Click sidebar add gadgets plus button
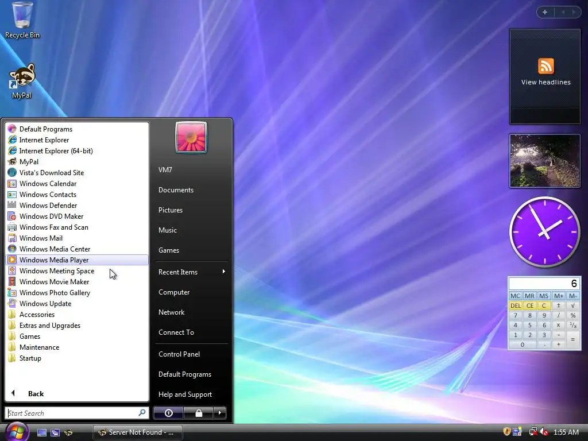Viewport: 588px width, 441px height. (x=545, y=12)
